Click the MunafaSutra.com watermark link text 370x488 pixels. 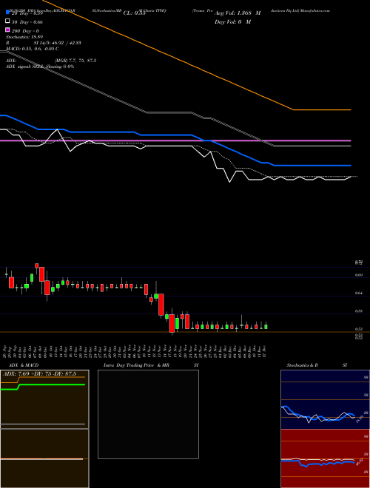(x=317, y=10)
